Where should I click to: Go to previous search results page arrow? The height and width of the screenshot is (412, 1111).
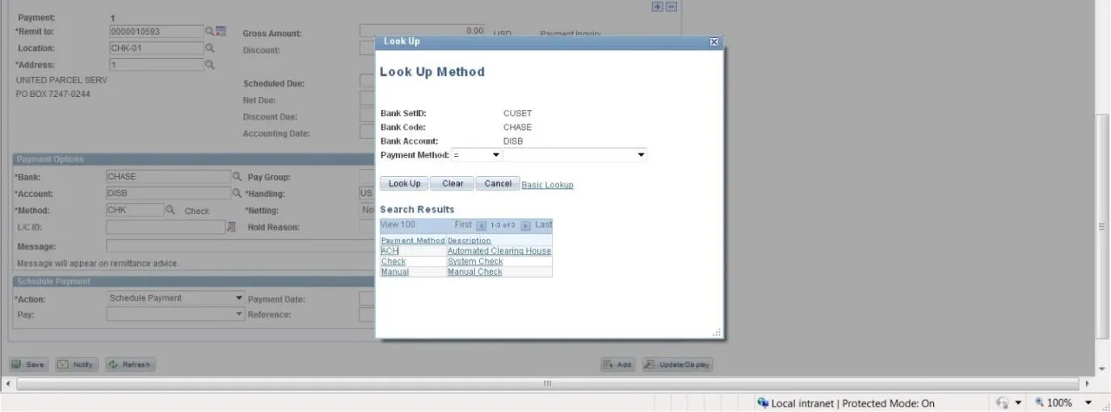coord(481,225)
